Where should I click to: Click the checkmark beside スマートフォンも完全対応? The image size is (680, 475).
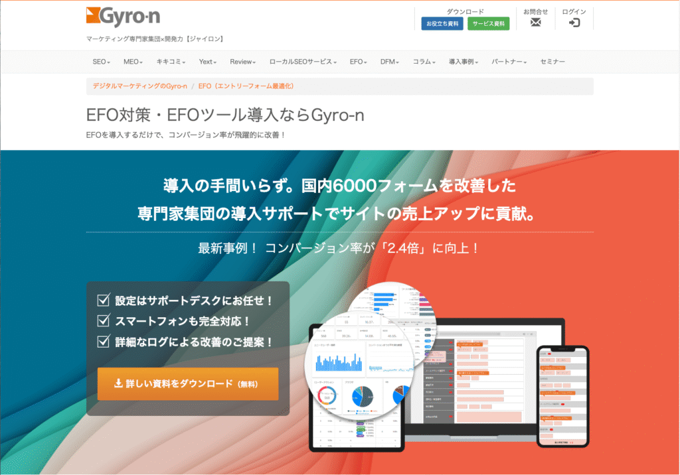point(103,320)
